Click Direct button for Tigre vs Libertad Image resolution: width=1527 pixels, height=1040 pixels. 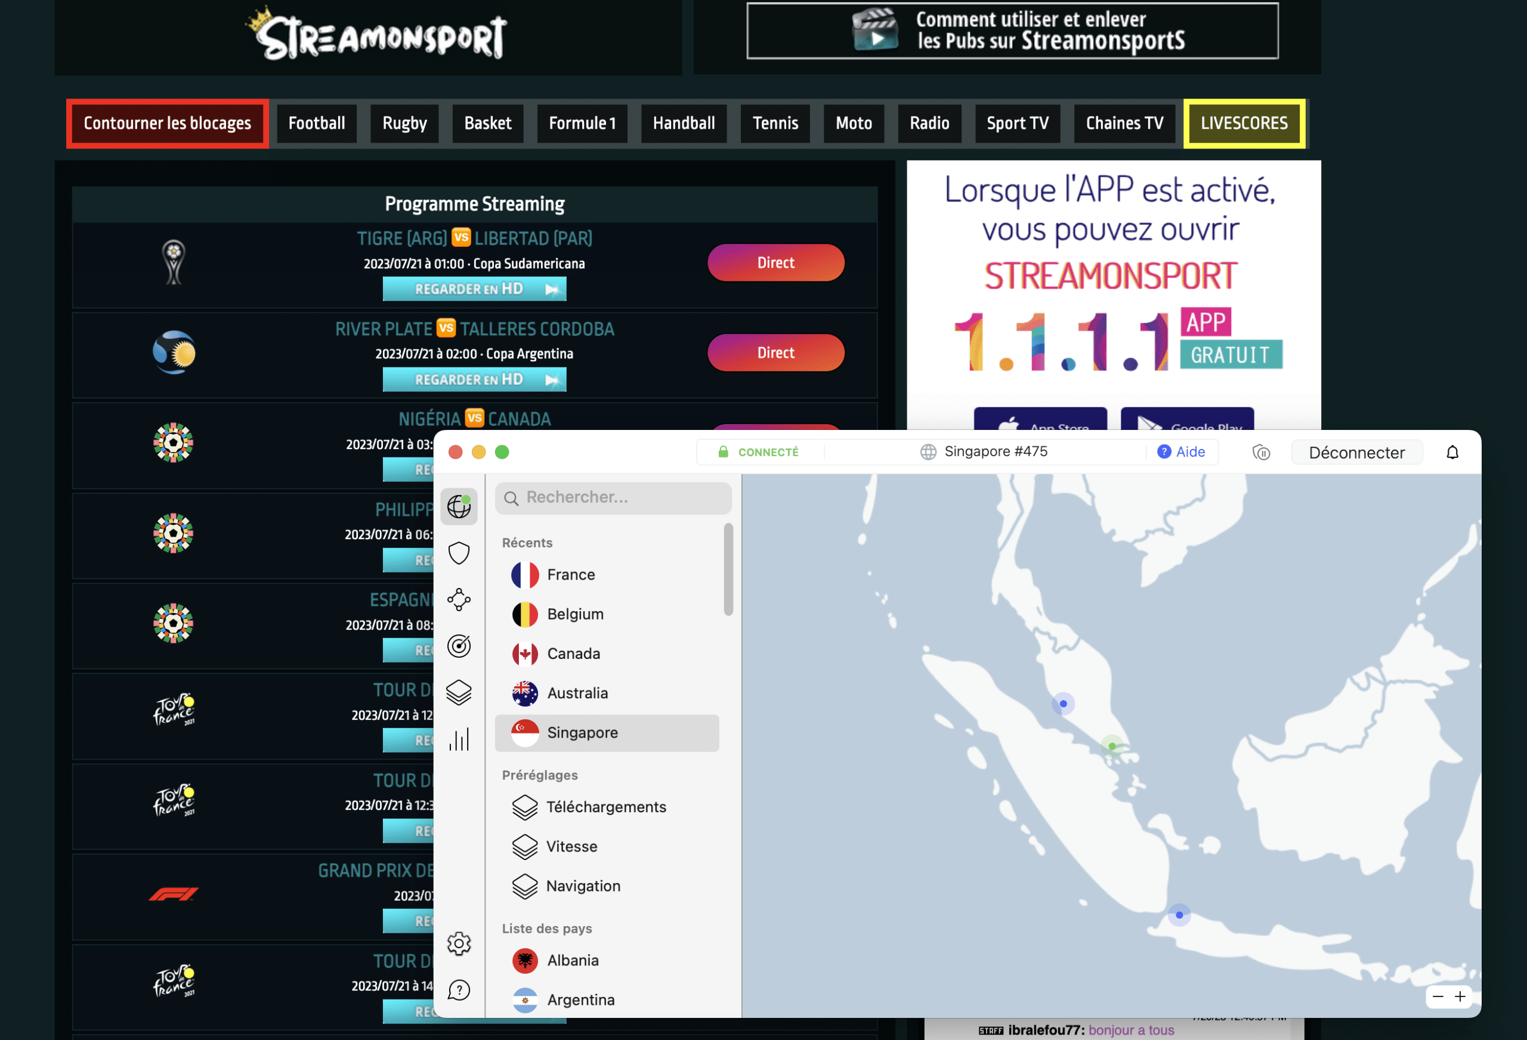[x=776, y=263]
